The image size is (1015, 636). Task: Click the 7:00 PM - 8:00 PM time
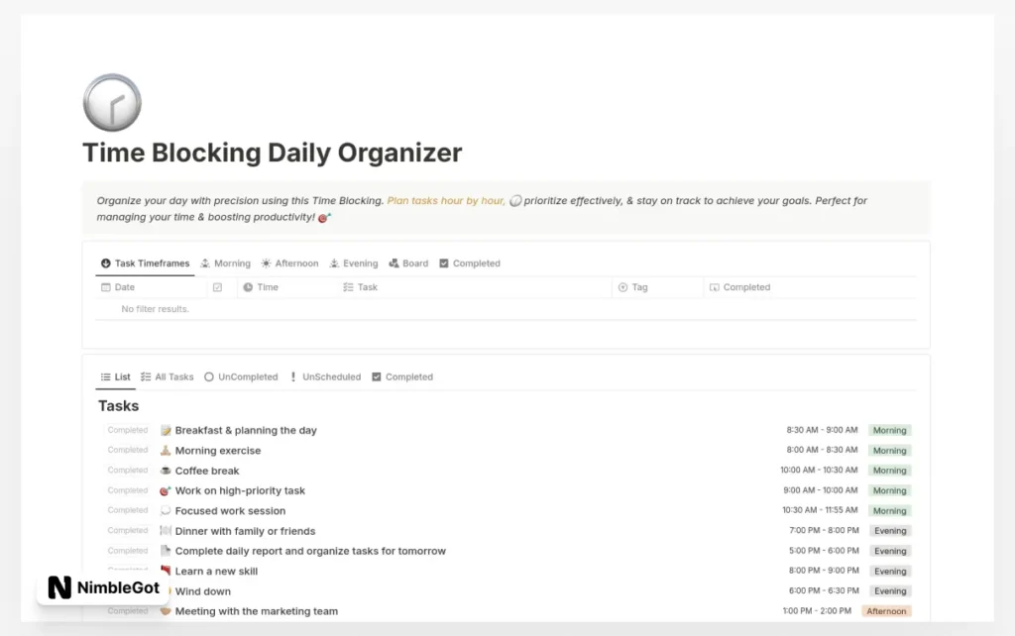click(824, 530)
